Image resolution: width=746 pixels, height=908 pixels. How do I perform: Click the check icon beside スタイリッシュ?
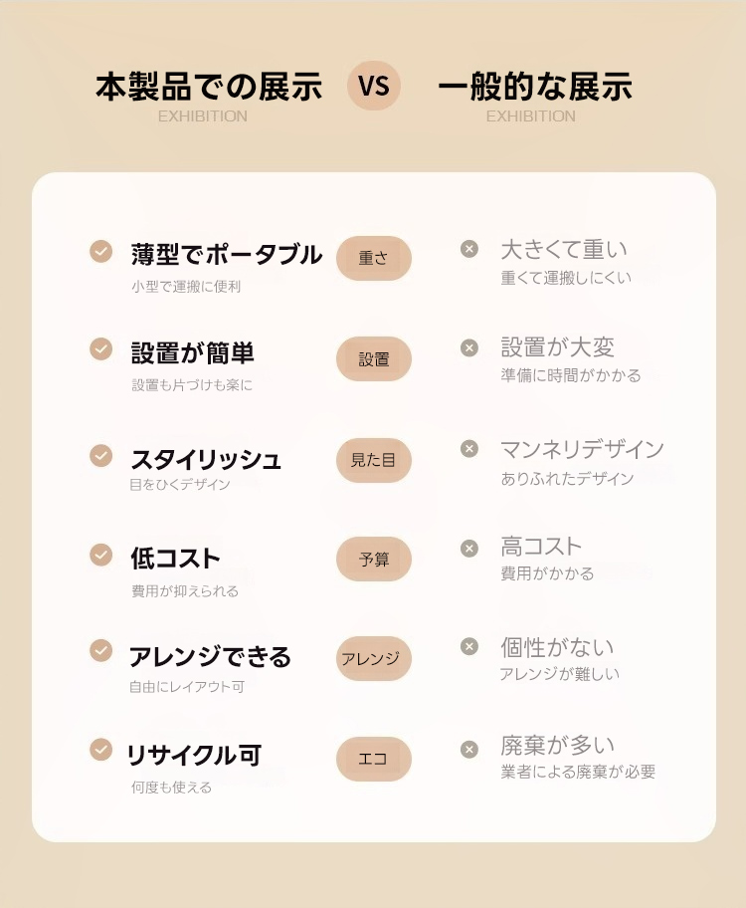[x=100, y=455]
